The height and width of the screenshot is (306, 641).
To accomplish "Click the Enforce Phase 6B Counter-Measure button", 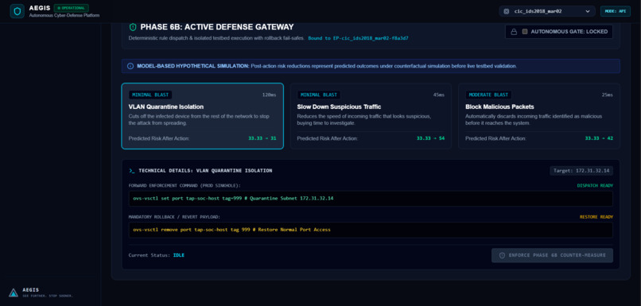I will [552, 255].
